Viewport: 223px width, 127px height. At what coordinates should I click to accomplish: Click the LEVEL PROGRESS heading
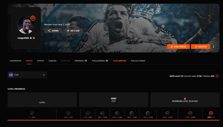[16, 89]
